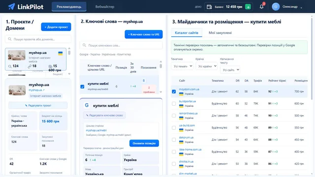Toggle checkbox for купити меблі keyword

(82, 87)
